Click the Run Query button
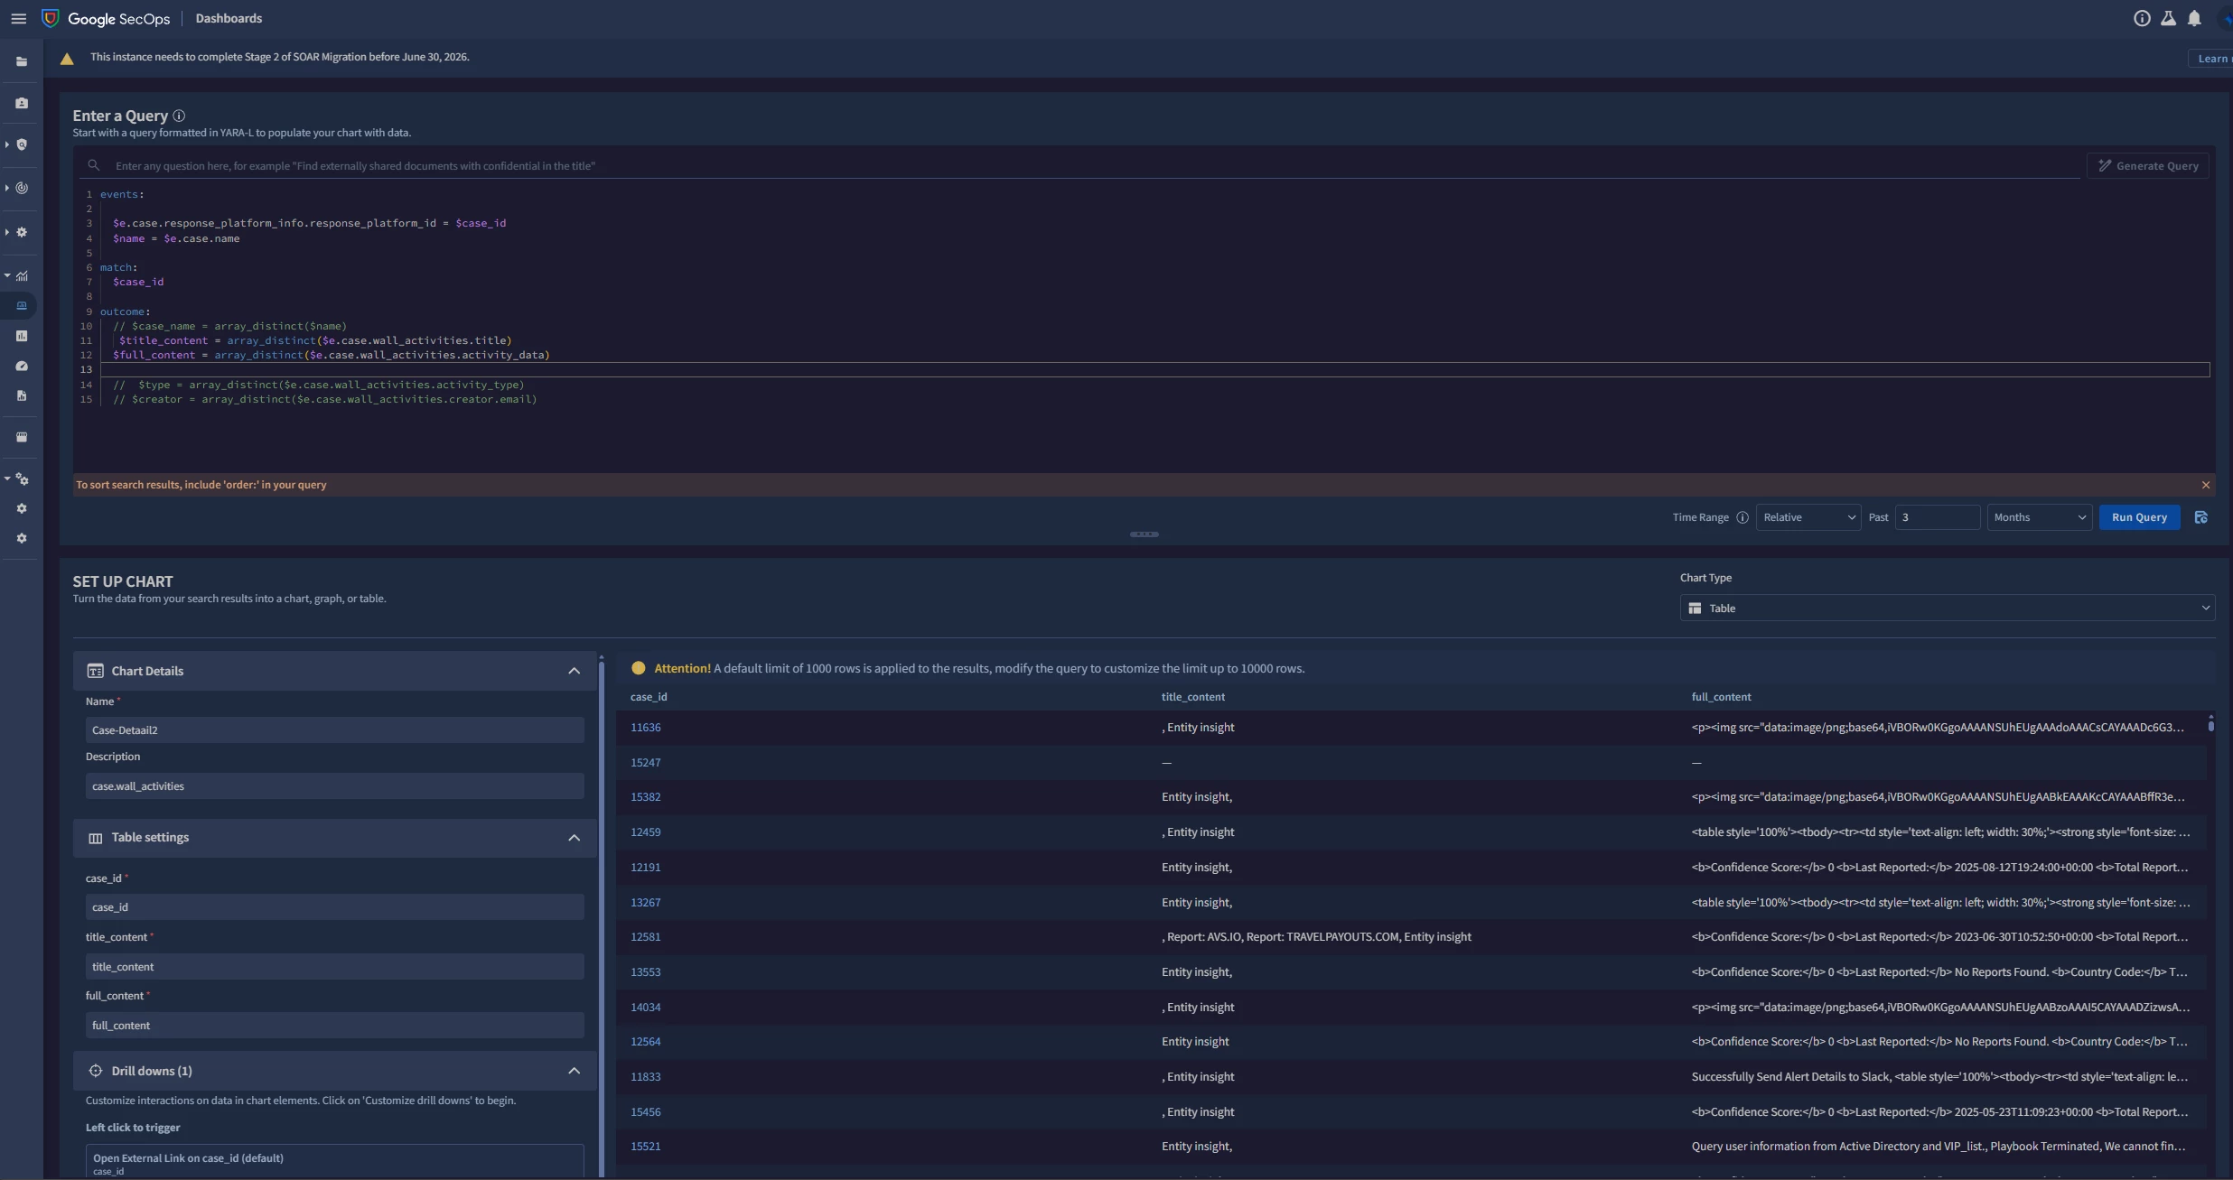 pyautogui.click(x=2138, y=517)
